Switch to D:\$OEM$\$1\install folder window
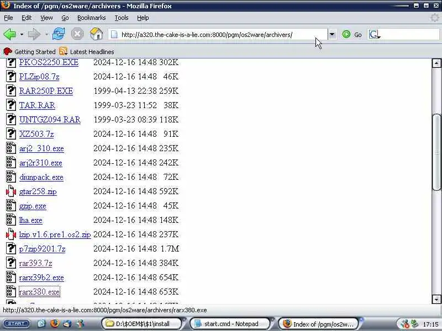Image resolution: width=442 pixels, height=331 pixels. [x=141, y=324]
